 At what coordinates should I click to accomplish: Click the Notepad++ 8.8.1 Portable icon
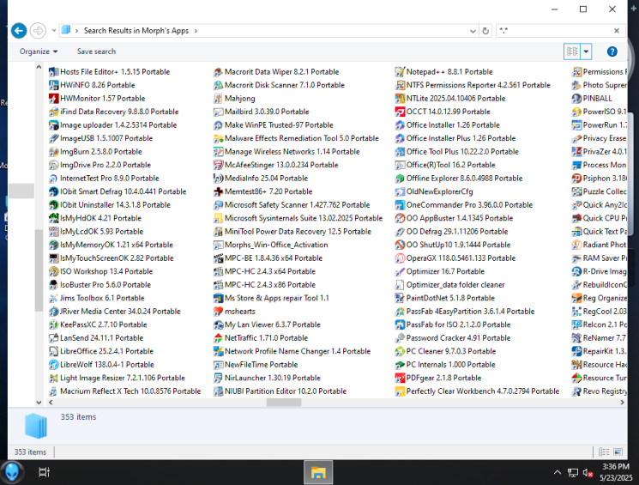[400, 72]
